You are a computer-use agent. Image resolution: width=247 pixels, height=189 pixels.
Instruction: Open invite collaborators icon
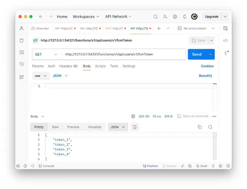click(165, 17)
